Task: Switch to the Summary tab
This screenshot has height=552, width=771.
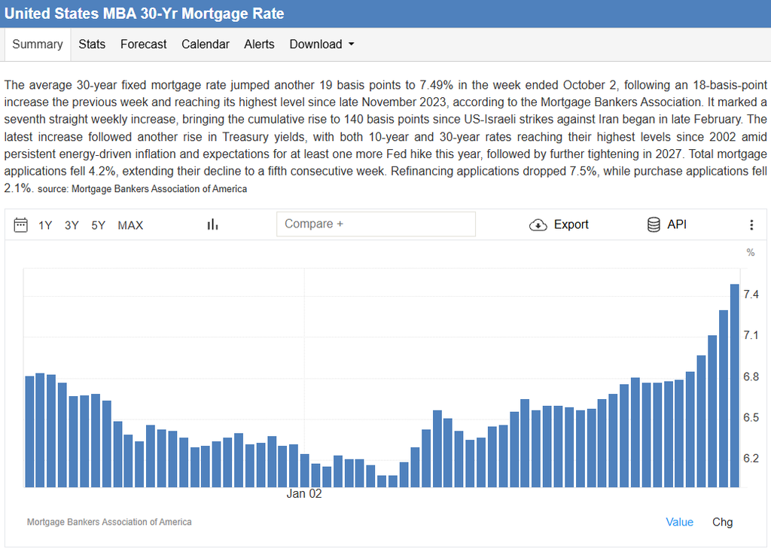Action: point(38,44)
